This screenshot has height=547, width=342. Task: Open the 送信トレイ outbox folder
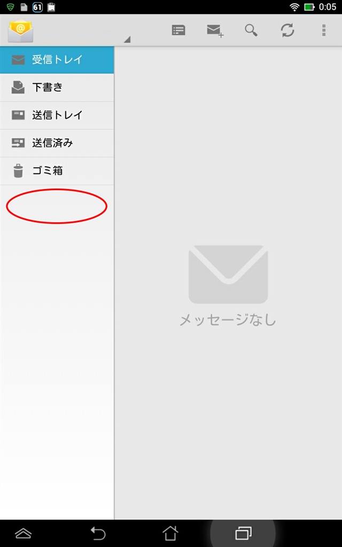(57, 115)
